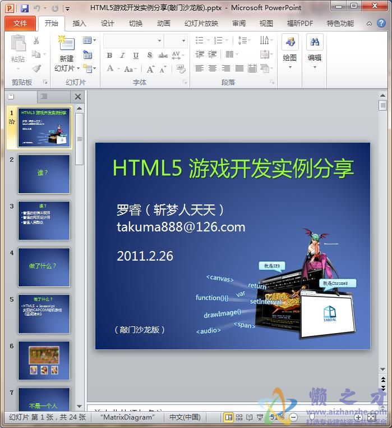Screen dimensions: 392x428
Task: Click the next slide double arrow
Action: 382,388
